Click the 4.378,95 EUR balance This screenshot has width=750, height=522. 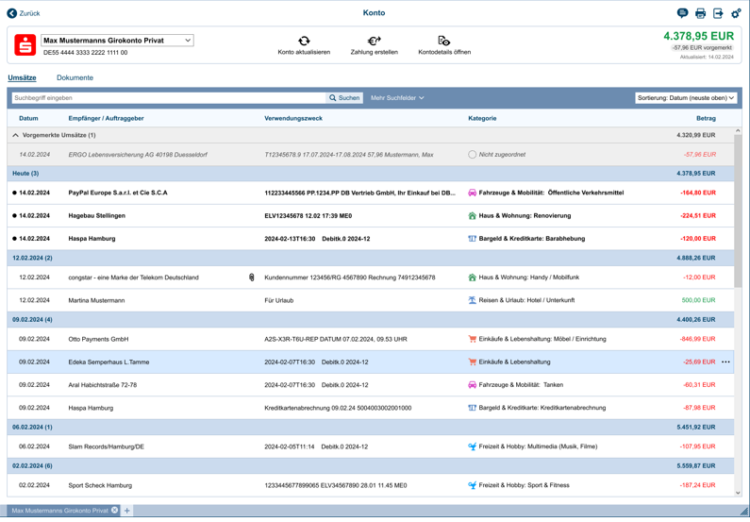click(x=699, y=37)
